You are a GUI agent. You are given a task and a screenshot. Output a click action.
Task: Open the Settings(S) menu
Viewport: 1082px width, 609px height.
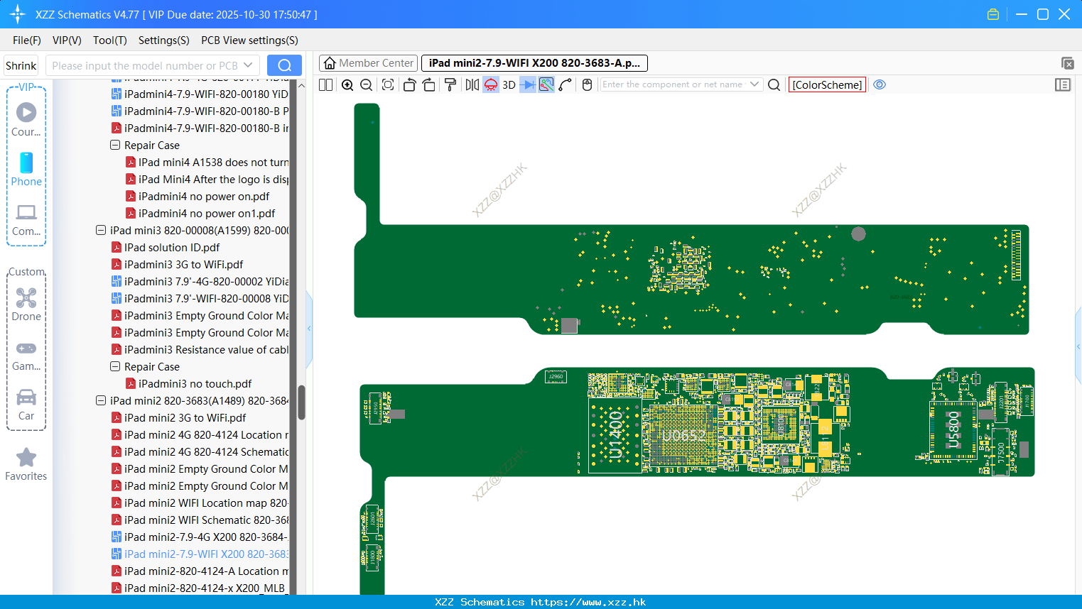(x=164, y=40)
